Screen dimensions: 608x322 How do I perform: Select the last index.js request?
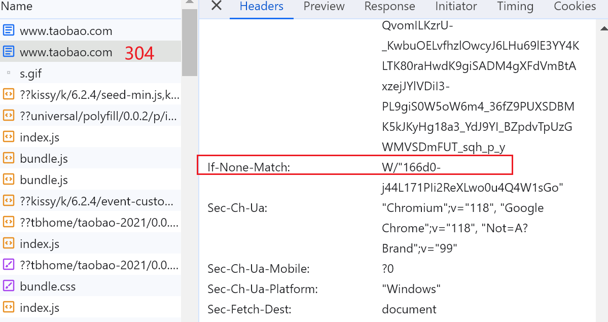[40, 307]
